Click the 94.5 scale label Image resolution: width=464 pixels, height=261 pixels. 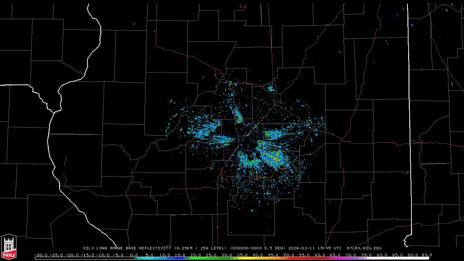click(426, 255)
